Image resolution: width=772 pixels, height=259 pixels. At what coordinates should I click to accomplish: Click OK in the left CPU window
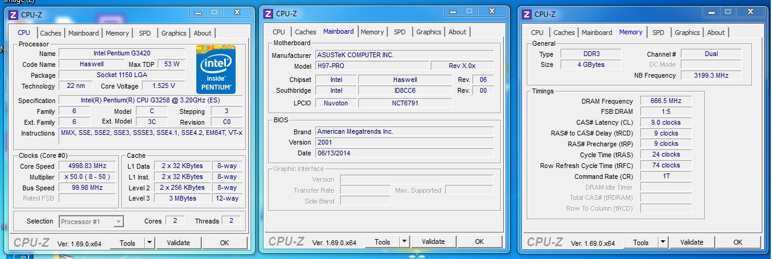[x=224, y=243]
